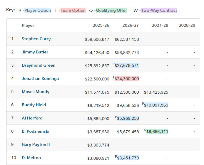Click B. Podziemski's player link
The width and height of the screenshot is (204, 165).
[36, 131]
